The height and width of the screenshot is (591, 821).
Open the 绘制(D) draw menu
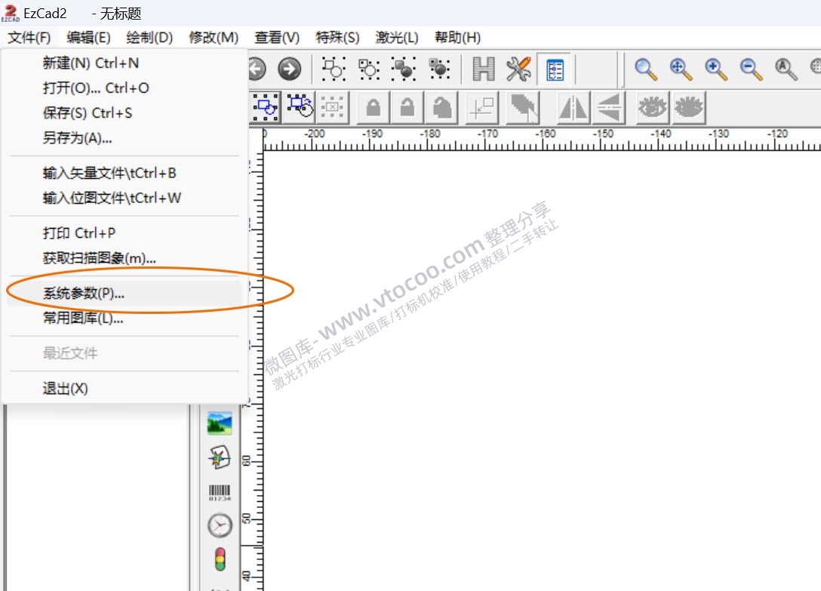[x=149, y=37]
